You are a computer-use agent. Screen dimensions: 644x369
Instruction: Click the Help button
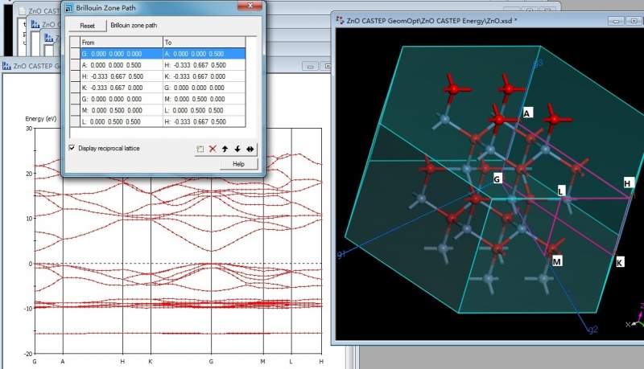(x=237, y=163)
